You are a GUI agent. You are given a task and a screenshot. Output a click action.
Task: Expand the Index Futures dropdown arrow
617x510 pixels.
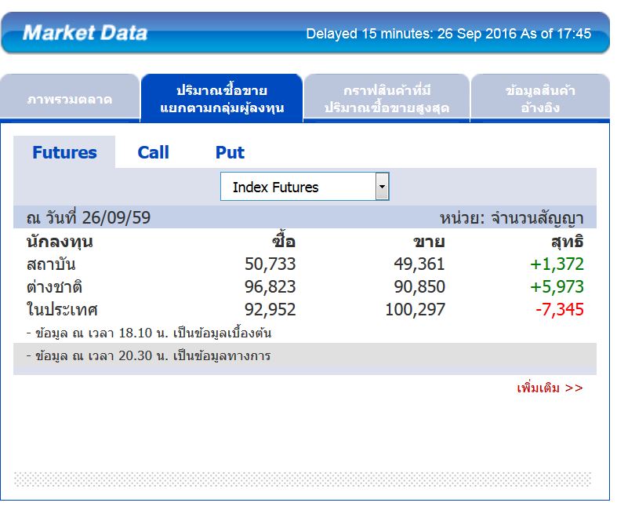[x=382, y=188]
